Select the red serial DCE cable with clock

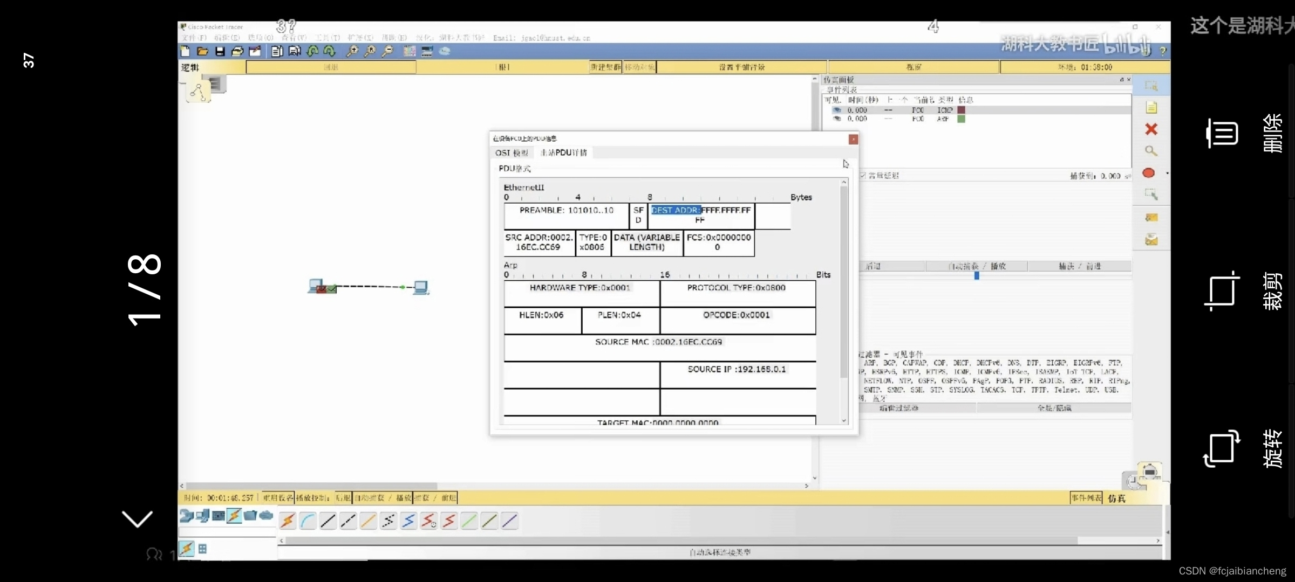(x=428, y=521)
